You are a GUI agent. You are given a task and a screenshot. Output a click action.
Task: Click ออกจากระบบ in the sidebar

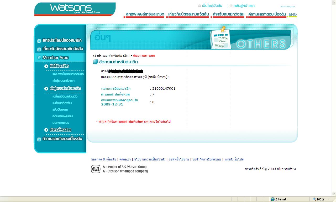click(x=61, y=123)
